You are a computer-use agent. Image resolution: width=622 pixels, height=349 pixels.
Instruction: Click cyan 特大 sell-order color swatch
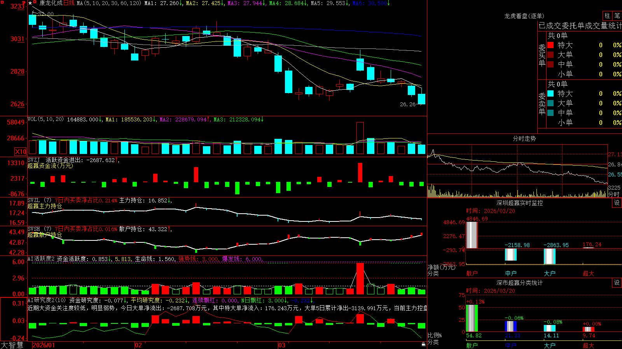550,93
